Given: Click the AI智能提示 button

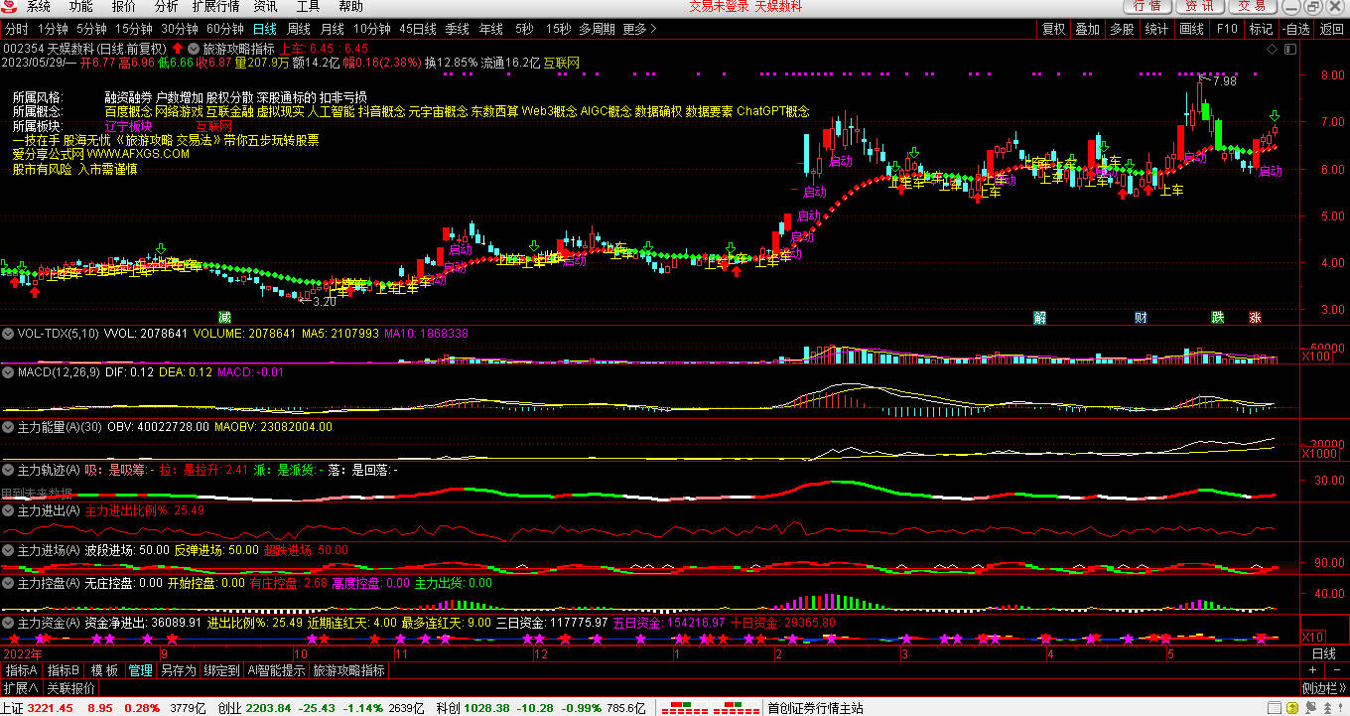Looking at the screenshot, I should [276, 670].
